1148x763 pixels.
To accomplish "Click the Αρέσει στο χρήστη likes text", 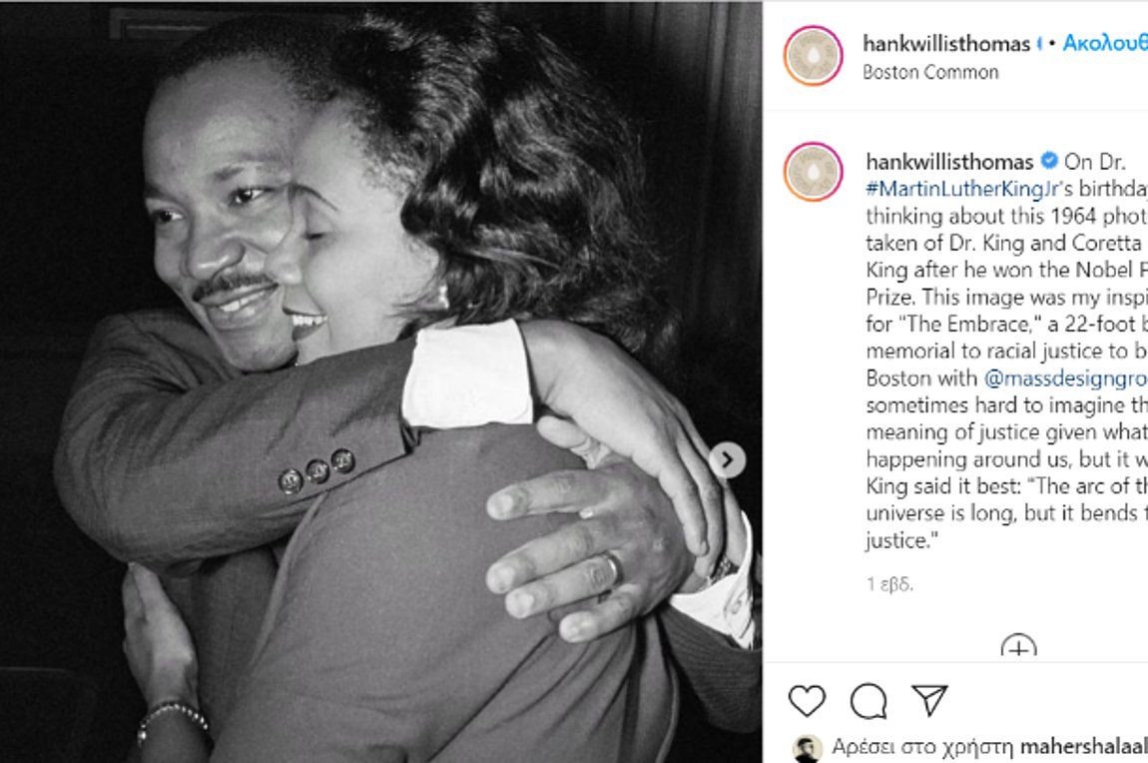I will pyautogui.click(x=923, y=747).
